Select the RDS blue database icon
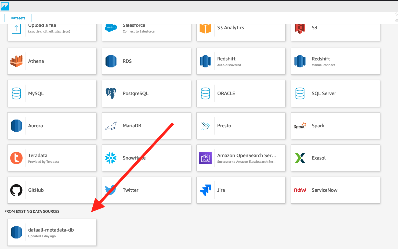 tap(111, 61)
